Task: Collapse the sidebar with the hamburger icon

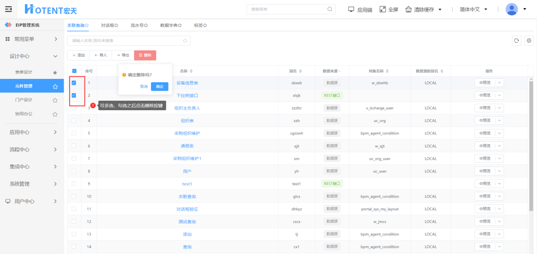Action: tap(8, 9)
